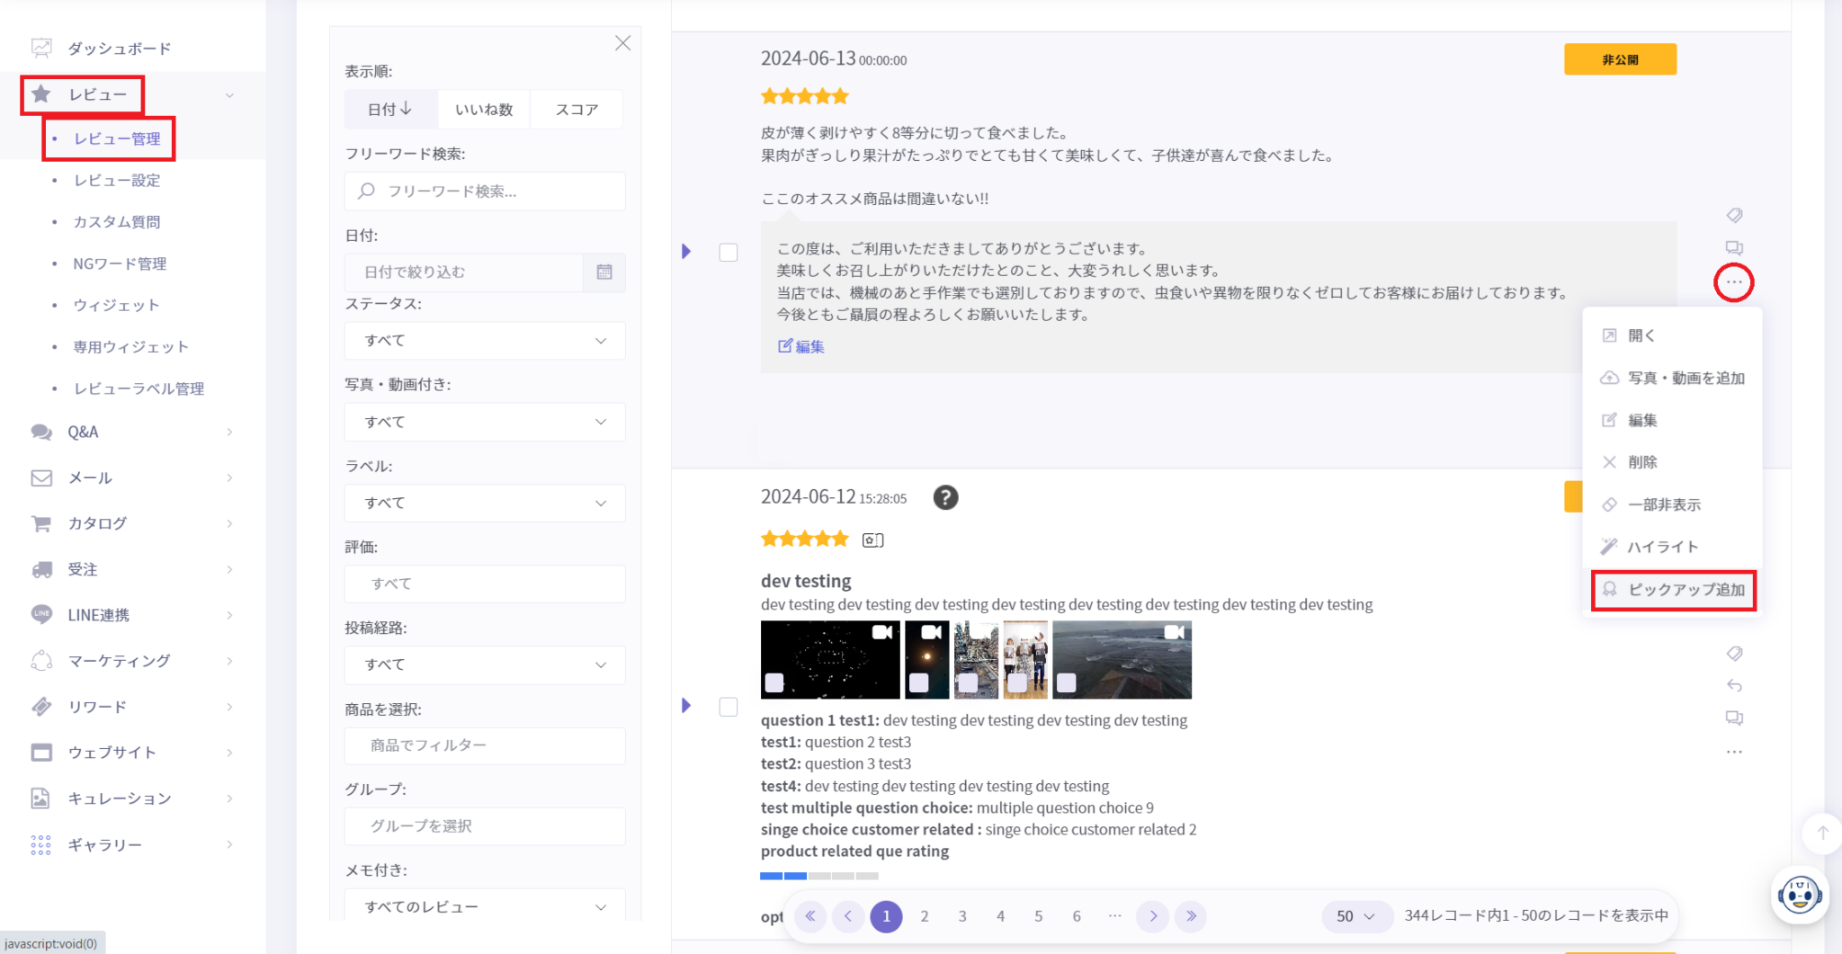Change the 50 records-per-page dropdown

[1356, 916]
